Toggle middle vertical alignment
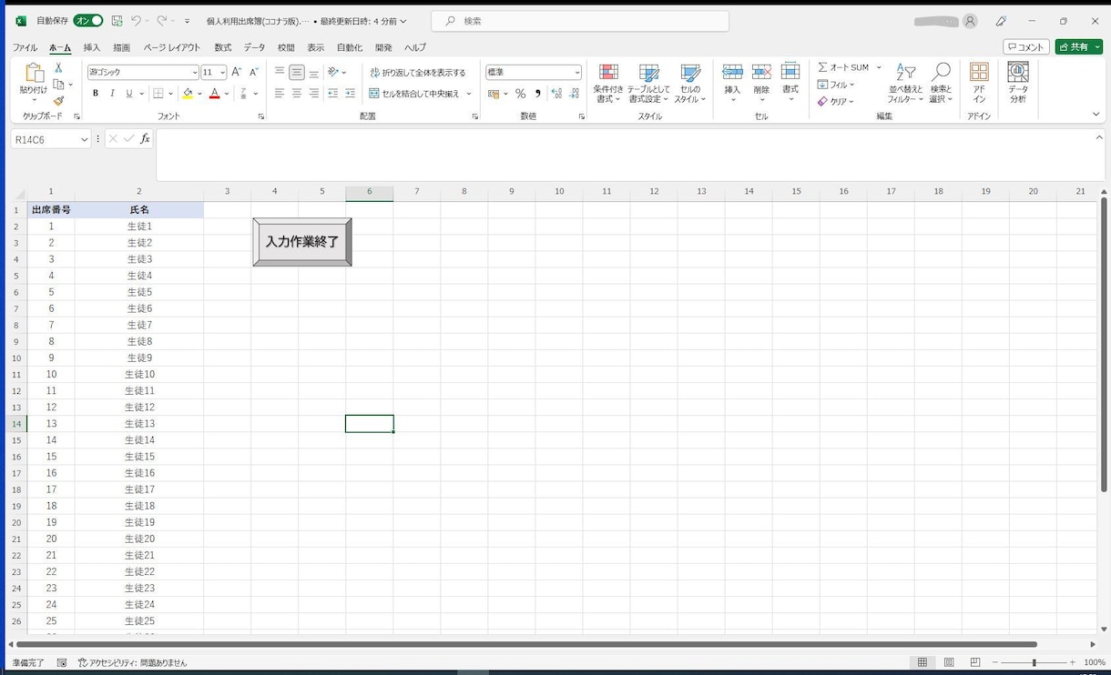The width and height of the screenshot is (1111, 675). pos(297,73)
